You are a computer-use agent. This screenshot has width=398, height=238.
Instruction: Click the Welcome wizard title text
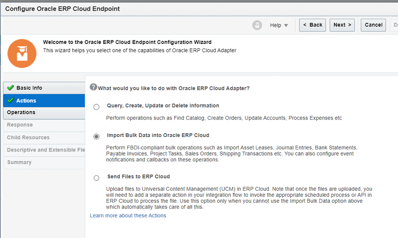[x=127, y=42]
